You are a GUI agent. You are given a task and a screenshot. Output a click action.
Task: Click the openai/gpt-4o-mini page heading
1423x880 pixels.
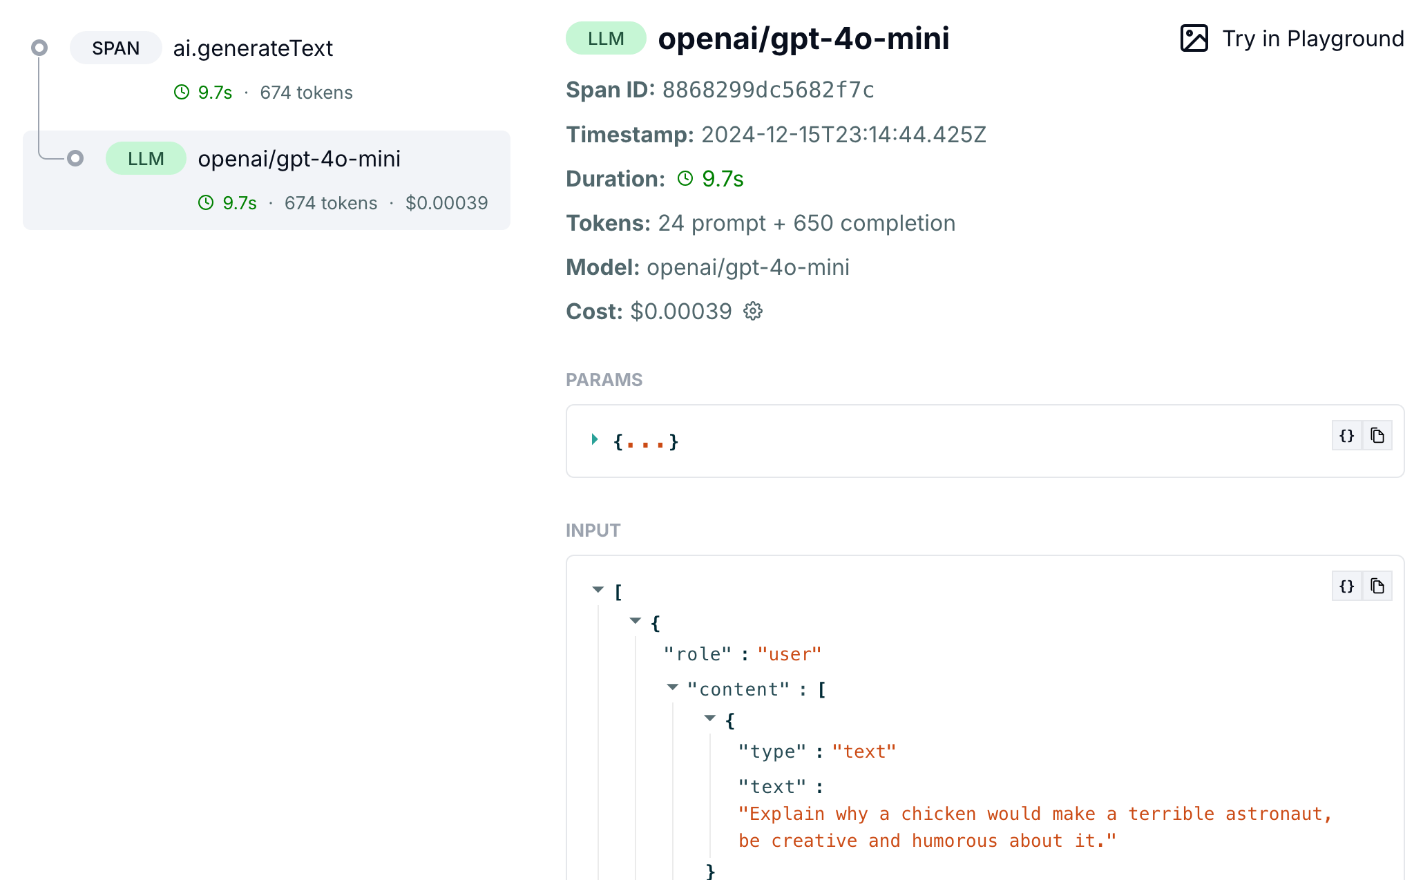tap(803, 39)
